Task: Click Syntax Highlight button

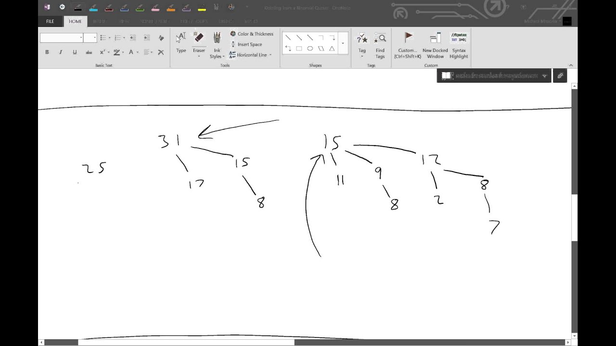Action: 459,45
